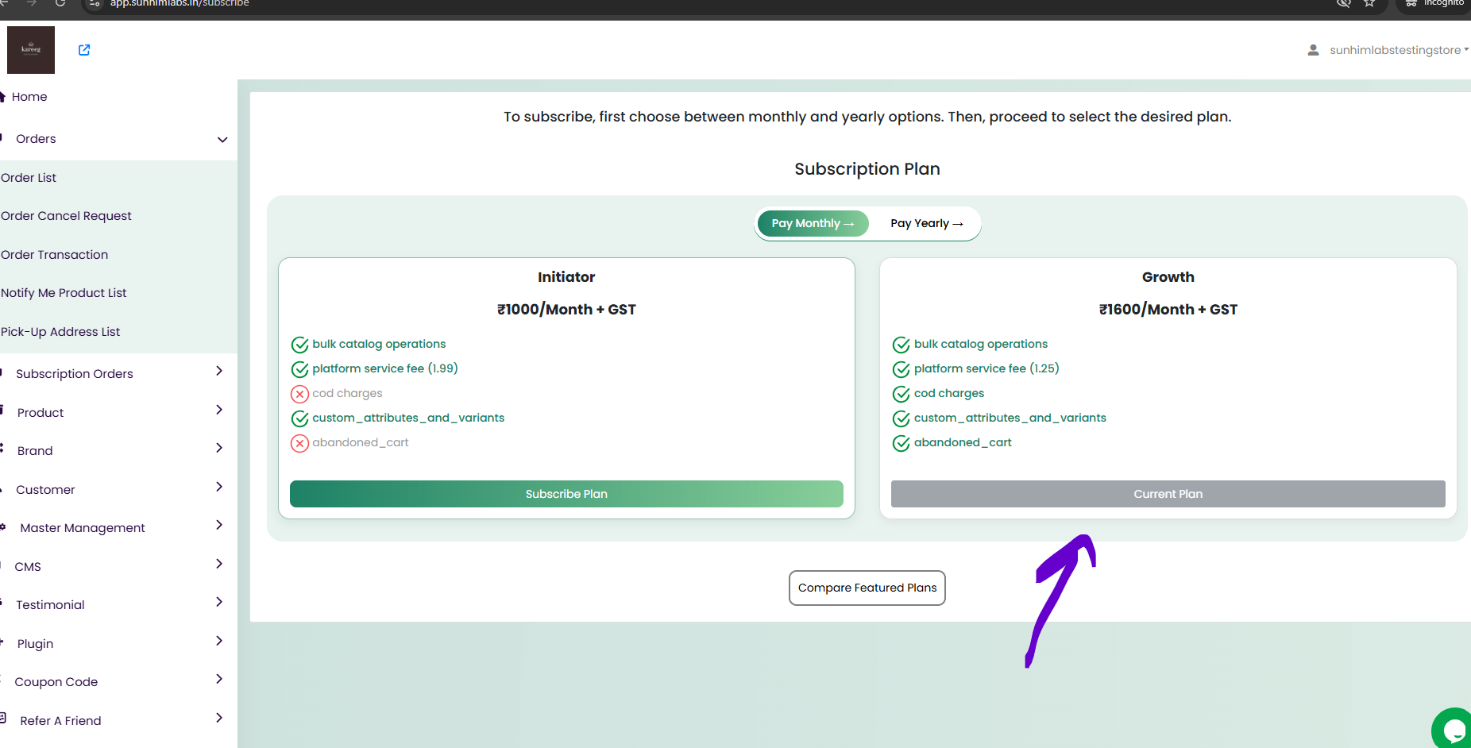
Task: Expand Master Management chevron
Action: pyautogui.click(x=219, y=525)
